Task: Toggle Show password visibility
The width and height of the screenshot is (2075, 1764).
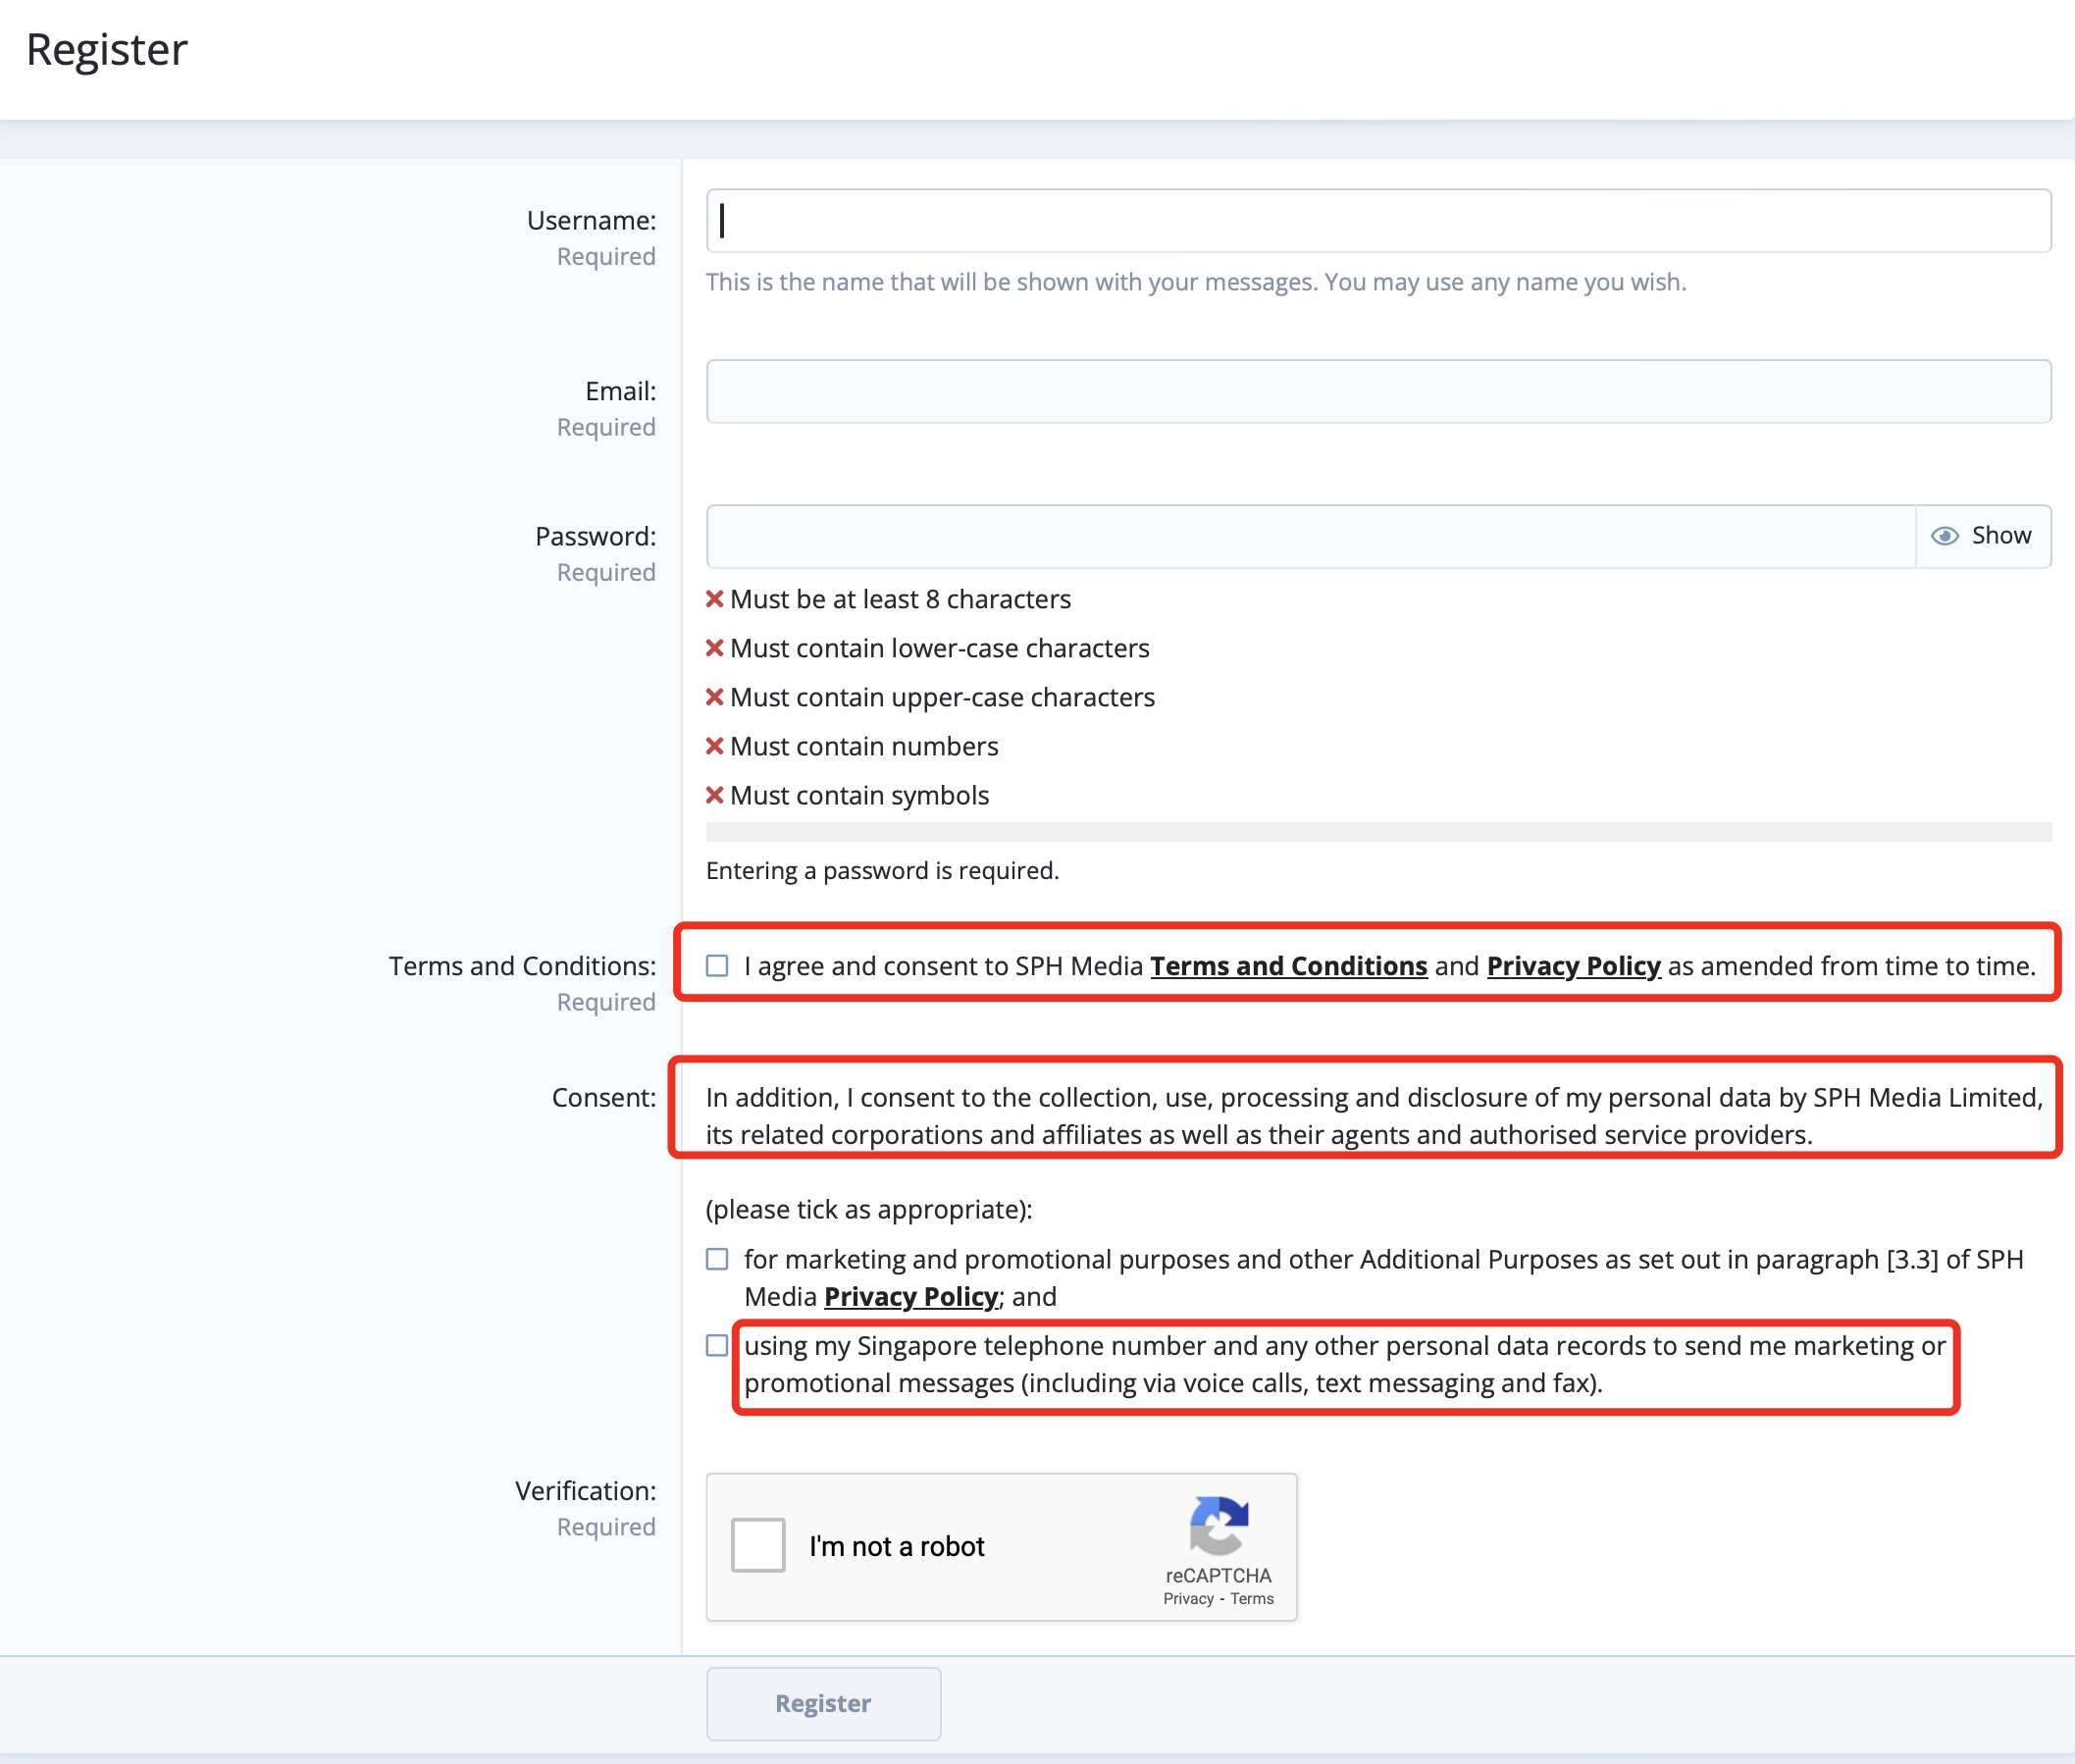Action: tap(1982, 536)
